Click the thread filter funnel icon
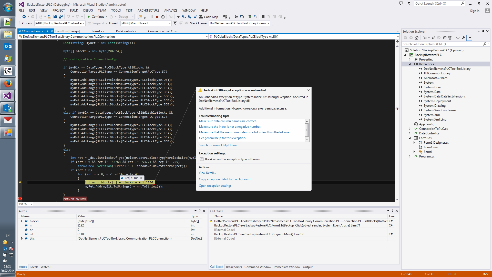 tap(175, 23)
